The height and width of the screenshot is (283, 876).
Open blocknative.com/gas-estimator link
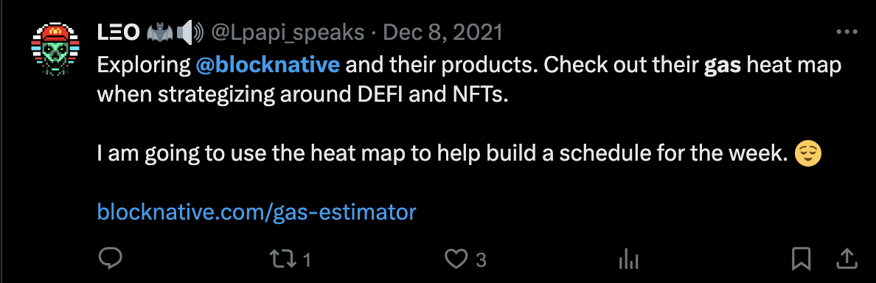257,212
